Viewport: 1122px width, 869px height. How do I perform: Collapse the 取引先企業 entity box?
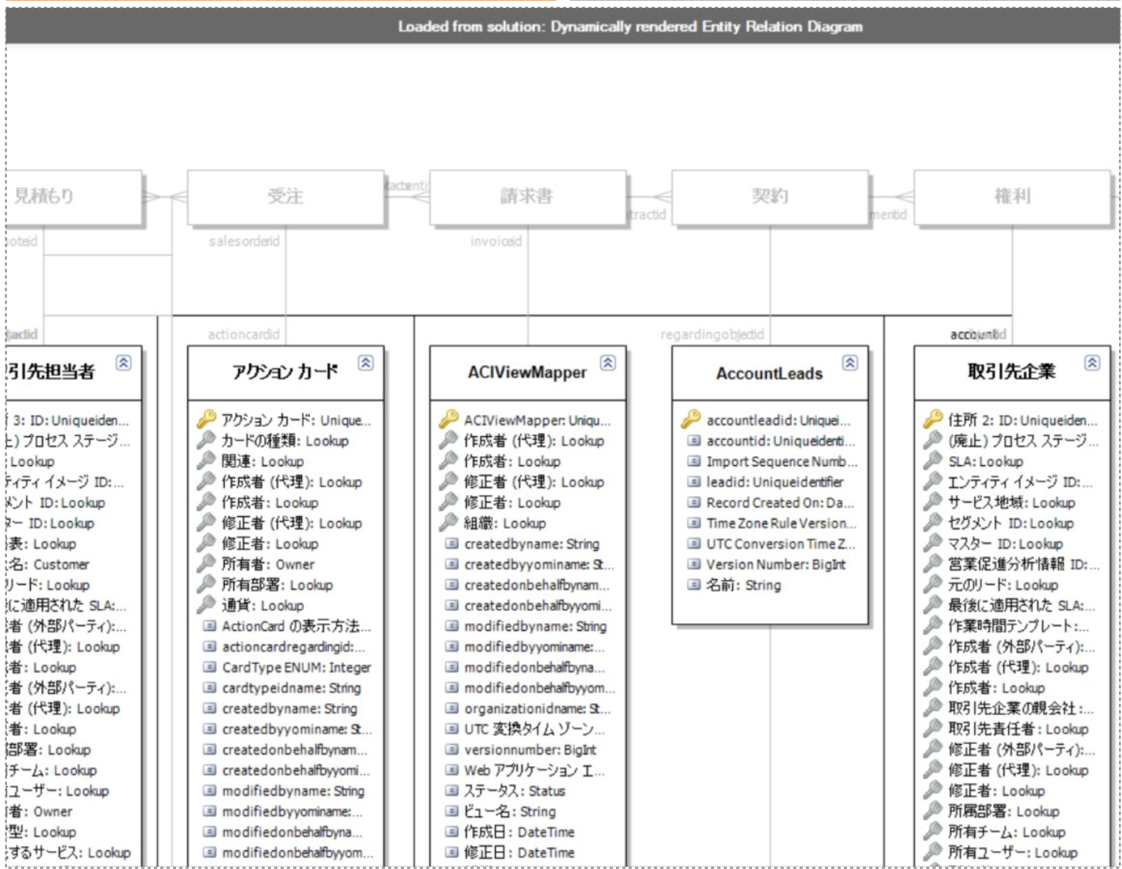click(x=1091, y=362)
